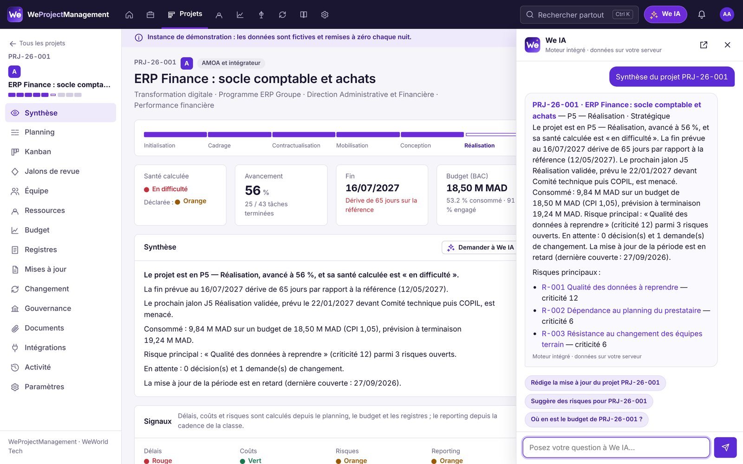The image size is (743, 464).
Task: Go back to Tous les projets
Action: coord(37,43)
